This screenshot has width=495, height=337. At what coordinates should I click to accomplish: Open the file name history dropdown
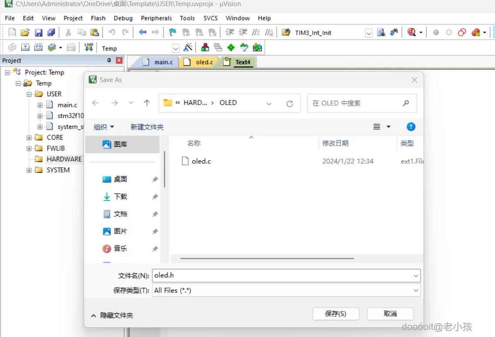pyautogui.click(x=416, y=276)
